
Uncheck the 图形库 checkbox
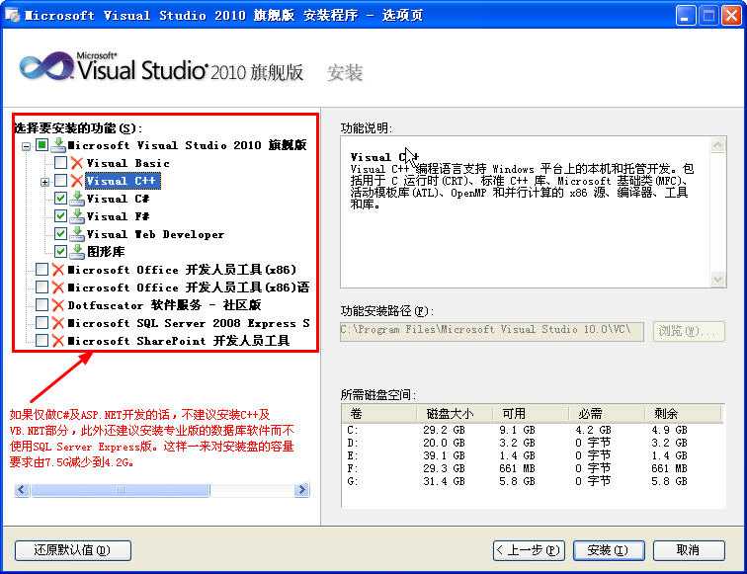tap(60, 251)
